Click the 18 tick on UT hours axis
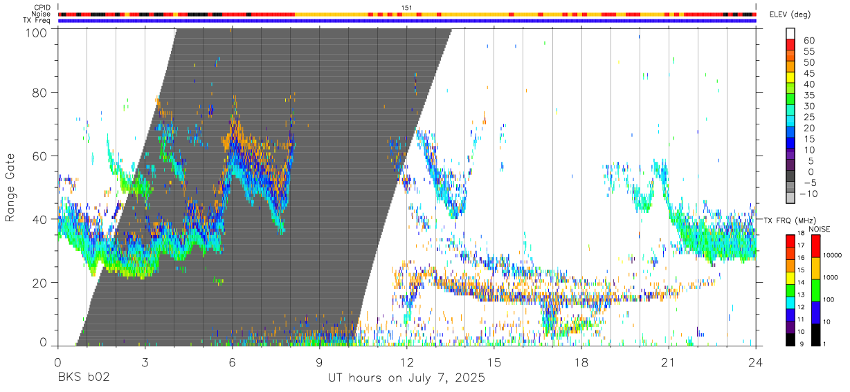850x392 pixels. 581,362
